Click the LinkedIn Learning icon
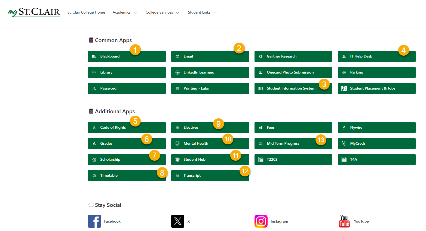Image resolution: width=426 pixels, height=231 pixels. [177, 72]
